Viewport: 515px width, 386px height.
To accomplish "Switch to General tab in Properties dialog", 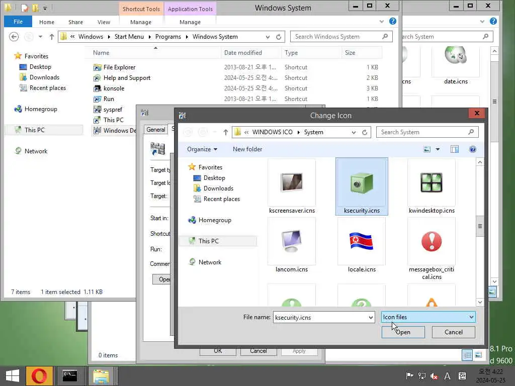I will coord(156,129).
